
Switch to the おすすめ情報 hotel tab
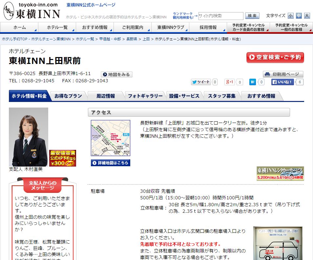(261, 96)
